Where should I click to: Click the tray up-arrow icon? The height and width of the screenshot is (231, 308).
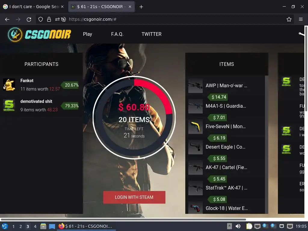tap(229, 226)
